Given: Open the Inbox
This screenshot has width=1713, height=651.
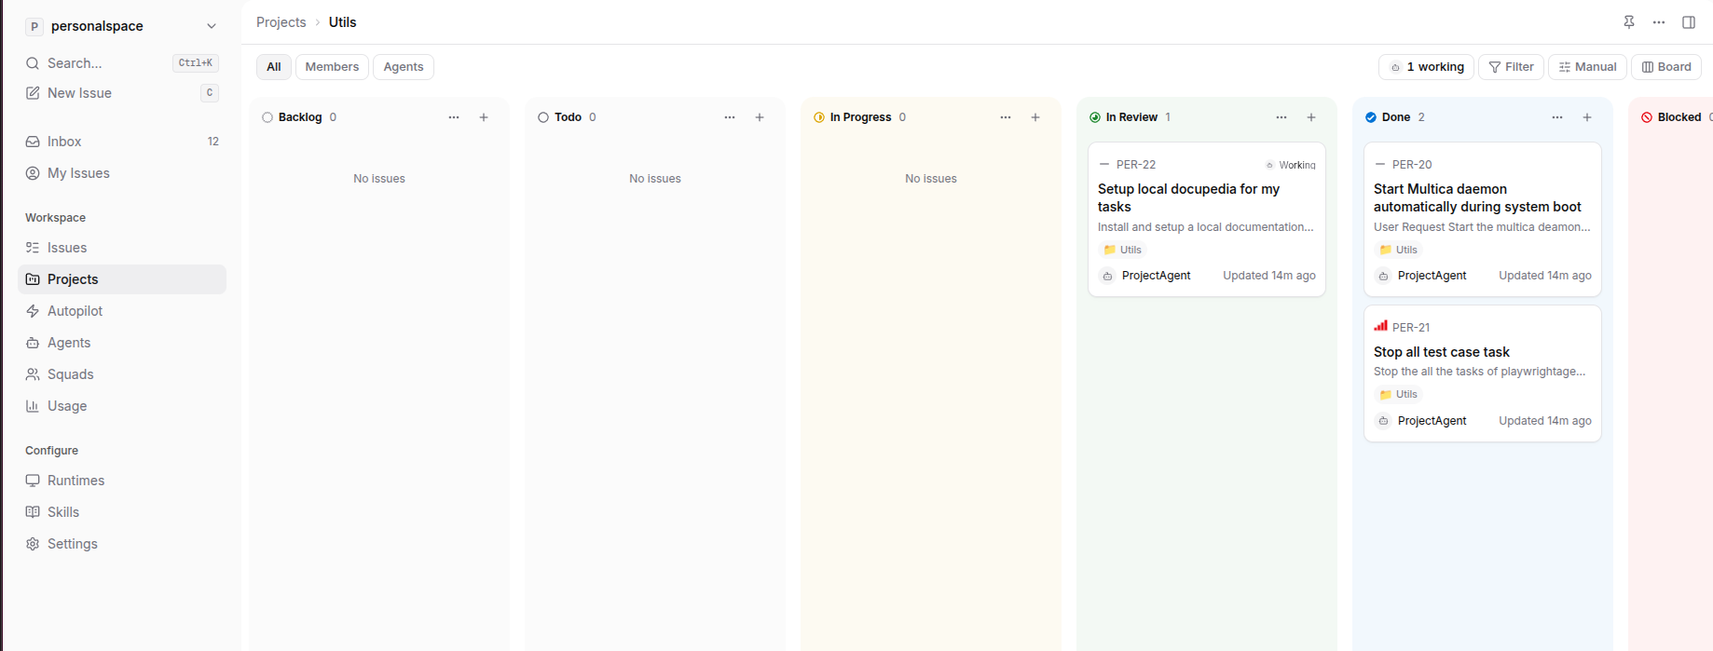Looking at the screenshot, I should point(122,142).
